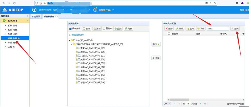Click the 备份 backup button
This screenshot has height=107, width=251.
pyautogui.click(x=156, y=44)
